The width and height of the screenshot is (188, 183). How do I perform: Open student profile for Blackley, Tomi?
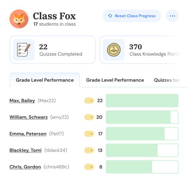tap(25, 150)
